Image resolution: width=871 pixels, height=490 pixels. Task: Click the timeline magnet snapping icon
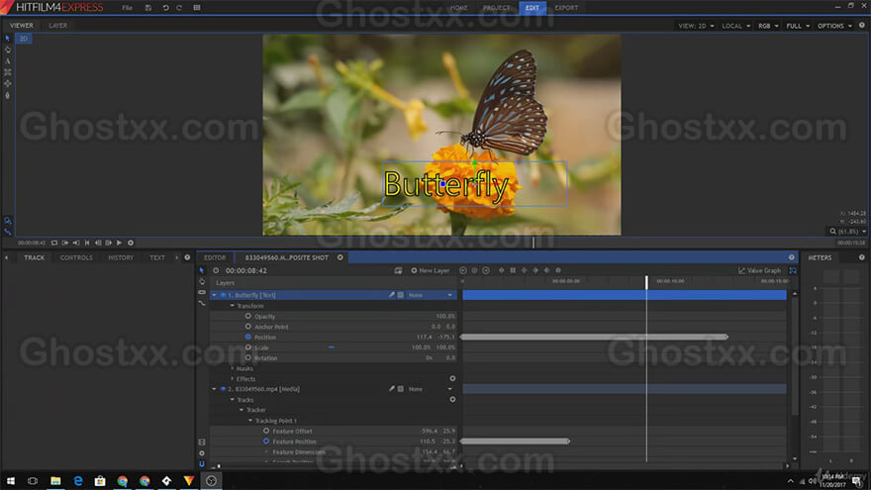202,464
